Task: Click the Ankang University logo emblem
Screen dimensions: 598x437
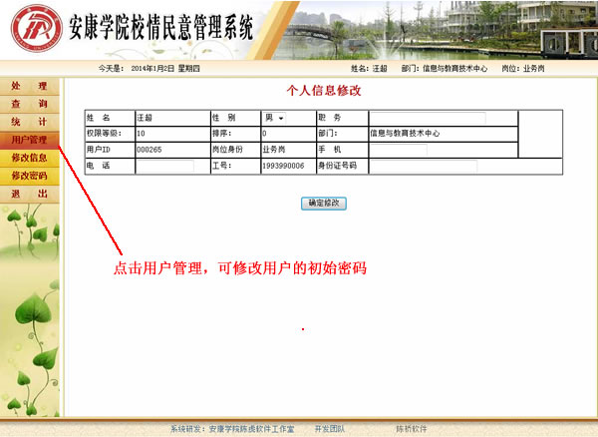Action: (31, 29)
